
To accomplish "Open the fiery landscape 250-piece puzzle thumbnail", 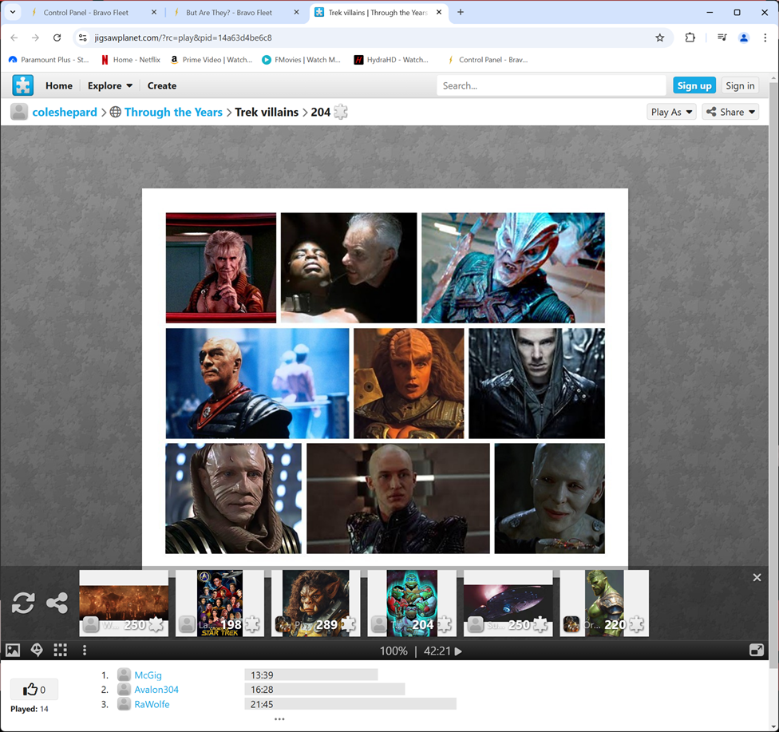I will tap(124, 603).
